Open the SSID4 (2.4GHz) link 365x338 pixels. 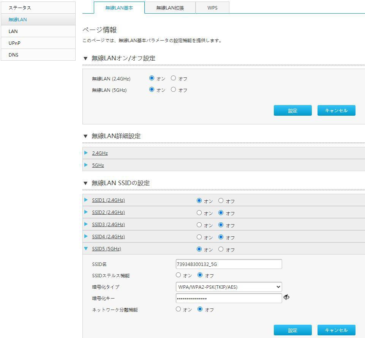coord(109,236)
